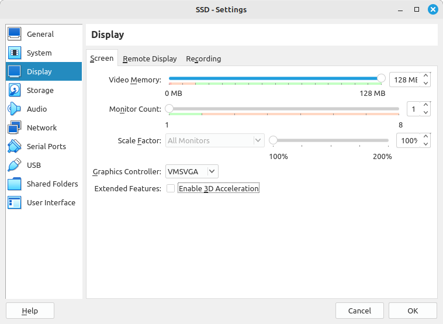Select the Serial Ports connector icon

click(15, 147)
